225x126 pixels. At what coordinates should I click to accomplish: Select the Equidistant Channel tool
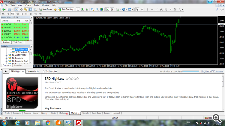click(161, 10)
